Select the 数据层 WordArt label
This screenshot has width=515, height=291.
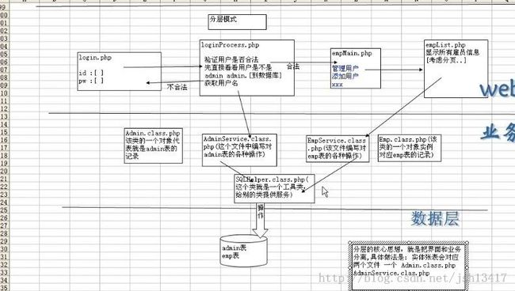pyautogui.click(x=435, y=218)
